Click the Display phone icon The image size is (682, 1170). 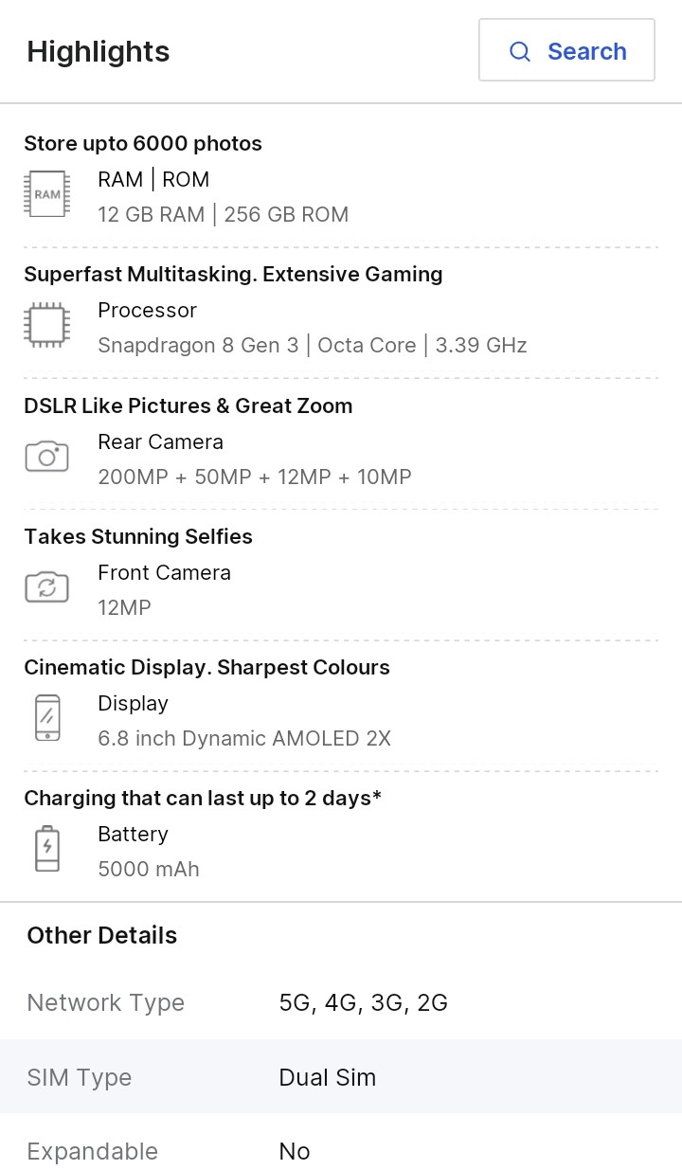[x=47, y=718]
